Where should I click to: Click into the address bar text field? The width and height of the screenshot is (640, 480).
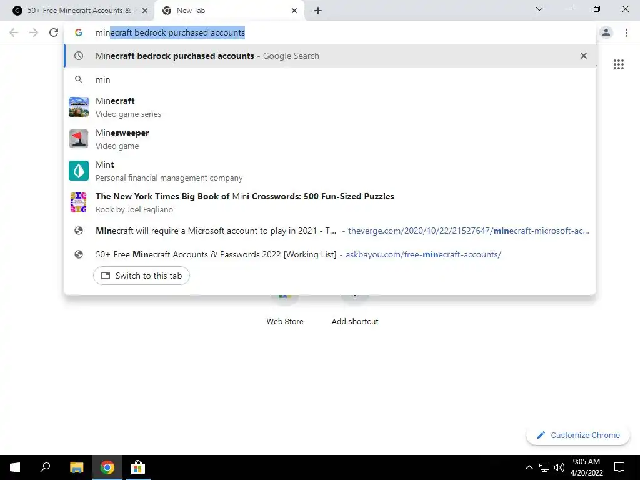pyautogui.click(x=330, y=32)
